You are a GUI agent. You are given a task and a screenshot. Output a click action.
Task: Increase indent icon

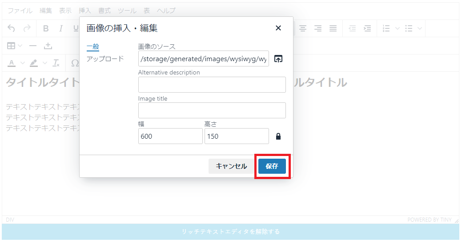pos(367,28)
